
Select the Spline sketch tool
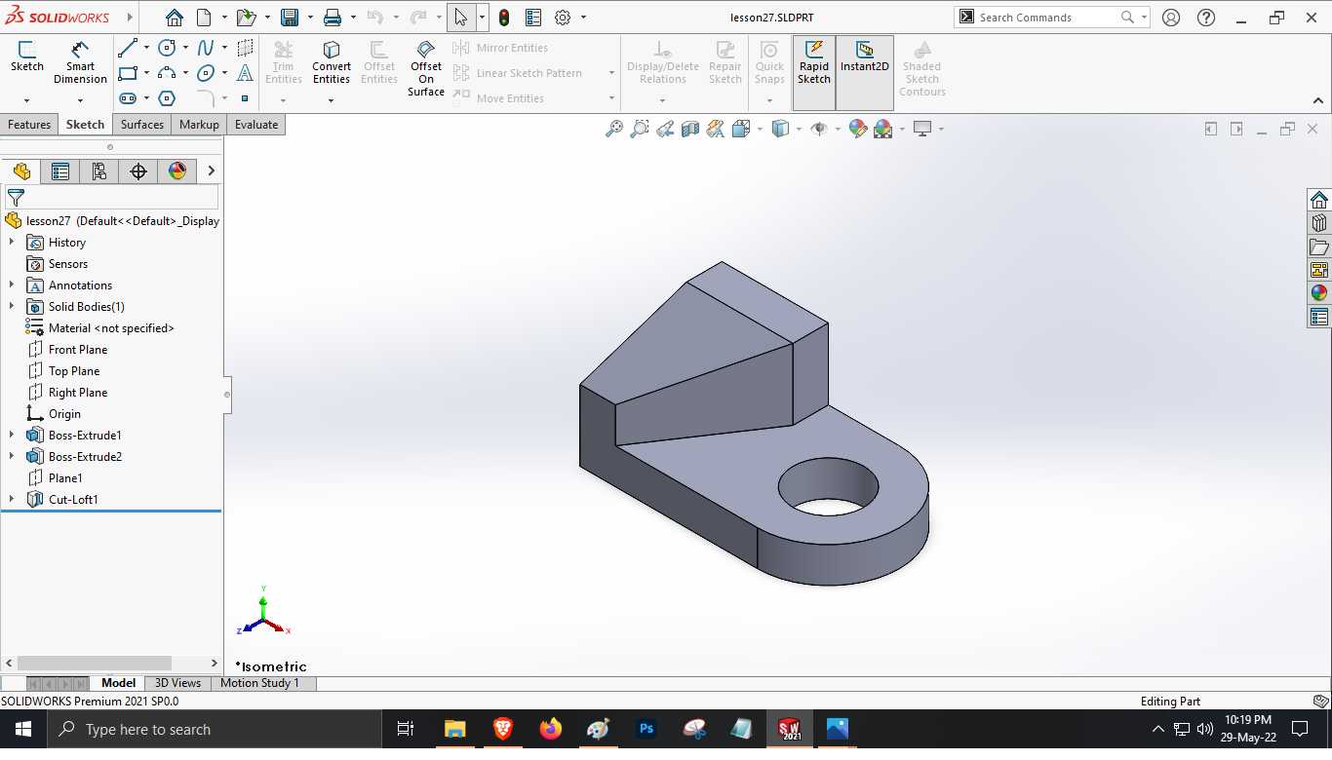tap(206, 48)
